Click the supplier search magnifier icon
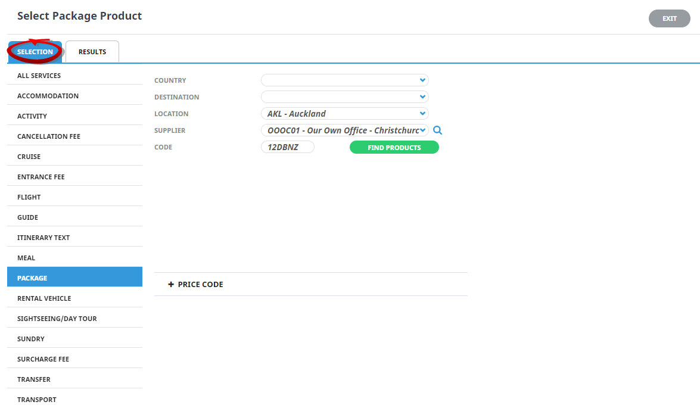 437,130
